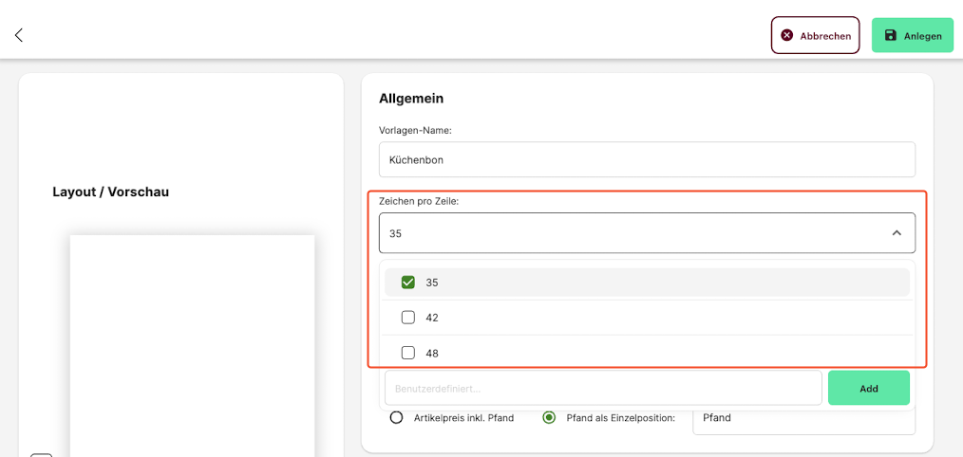Click the green Add button
Screen dimensions: 963x457
click(x=868, y=388)
